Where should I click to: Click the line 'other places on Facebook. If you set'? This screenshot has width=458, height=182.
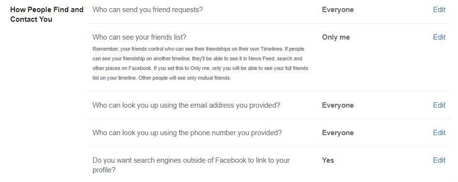pos(200,69)
